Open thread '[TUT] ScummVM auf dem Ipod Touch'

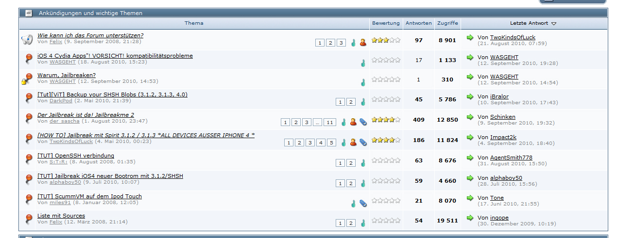89,196
